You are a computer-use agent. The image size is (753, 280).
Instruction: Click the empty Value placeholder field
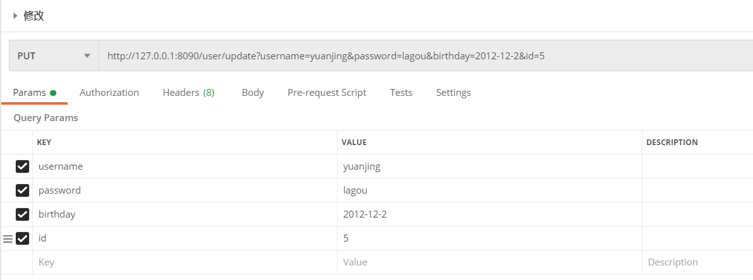click(x=487, y=262)
